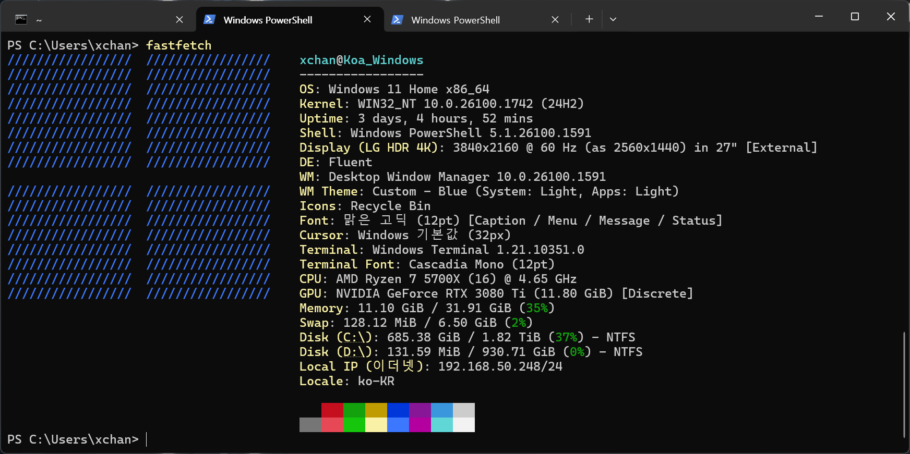This screenshot has width=910, height=454.
Task: Open a new tab with plus button
Action: pyautogui.click(x=589, y=19)
